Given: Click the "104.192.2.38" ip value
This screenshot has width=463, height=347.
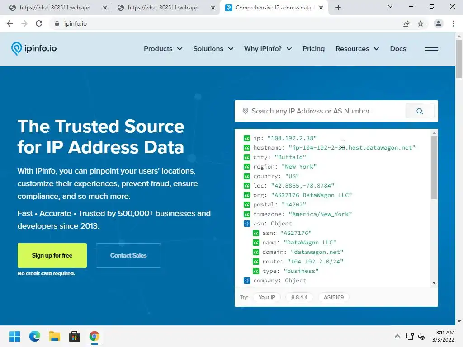Looking at the screenshot, I should [292, 138].
